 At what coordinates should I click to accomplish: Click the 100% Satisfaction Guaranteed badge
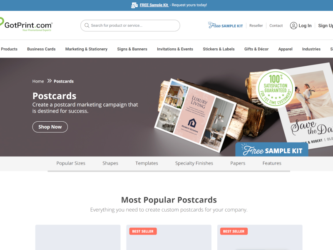[275, 89]
